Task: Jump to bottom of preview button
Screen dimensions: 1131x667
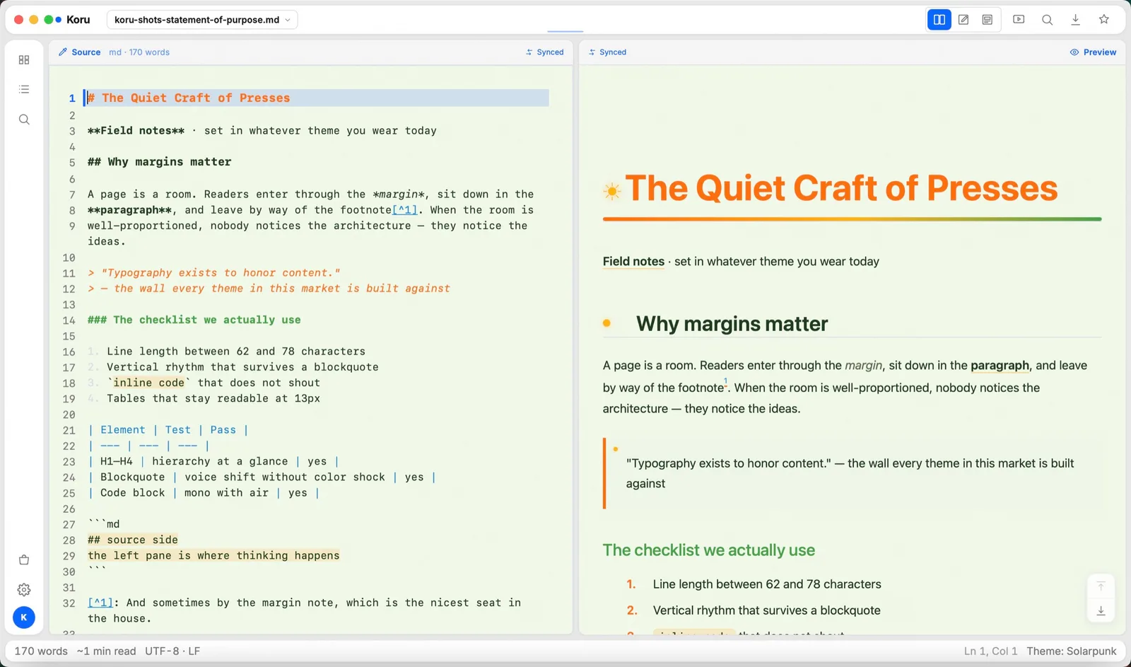Action: pyautogui.click(x=1101, y=610)
